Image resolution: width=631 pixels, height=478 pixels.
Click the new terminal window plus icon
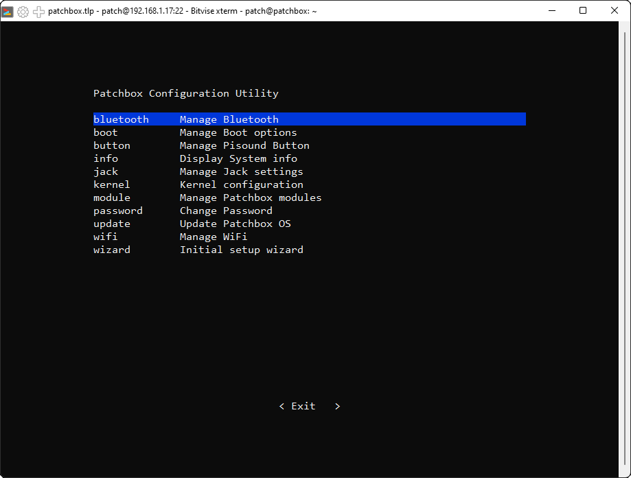[x=38, y=11]
